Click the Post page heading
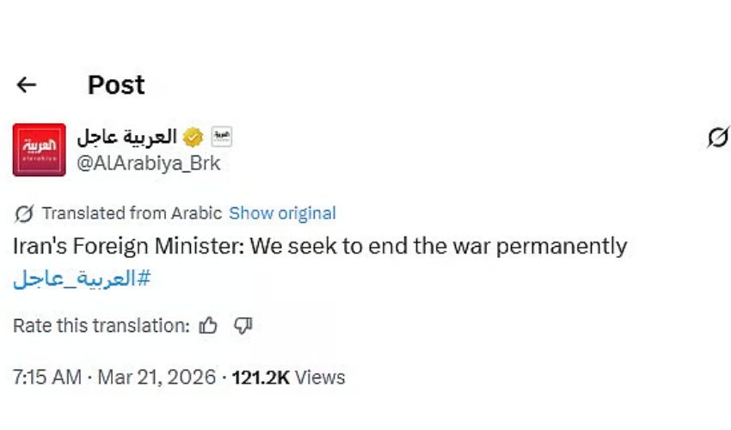731x430 pixels. 116,84
